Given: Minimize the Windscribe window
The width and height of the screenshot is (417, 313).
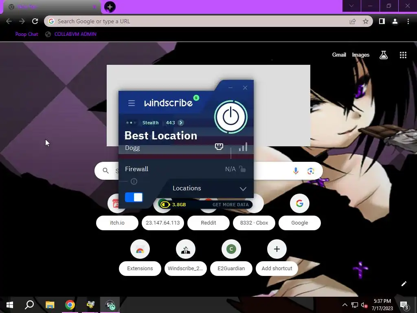Looking at the screenshot, I should pyautogui.click(x=230, y=88).
